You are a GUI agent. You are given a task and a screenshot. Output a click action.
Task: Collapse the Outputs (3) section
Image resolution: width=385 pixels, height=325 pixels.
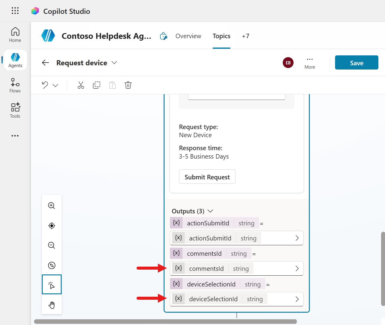(210, 211)
